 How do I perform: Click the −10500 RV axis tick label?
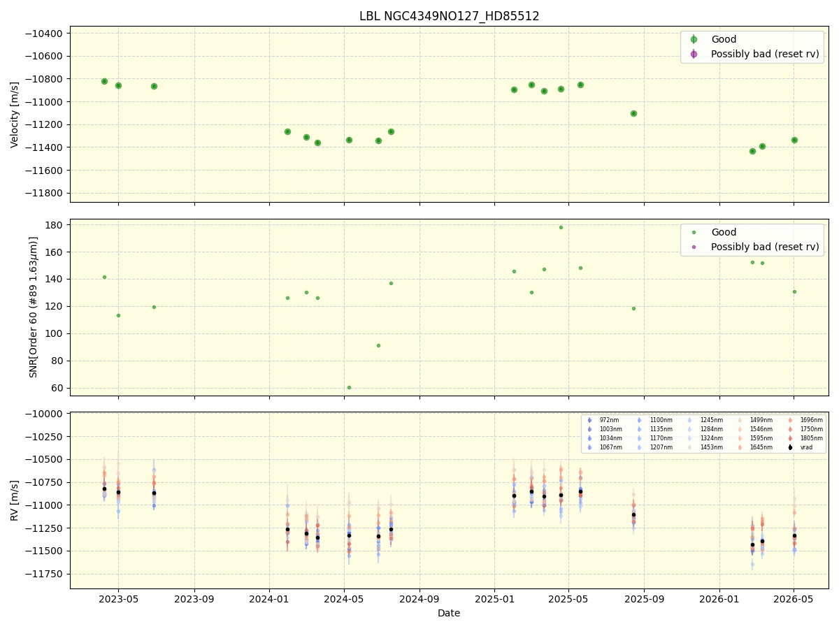pos(44,460)
